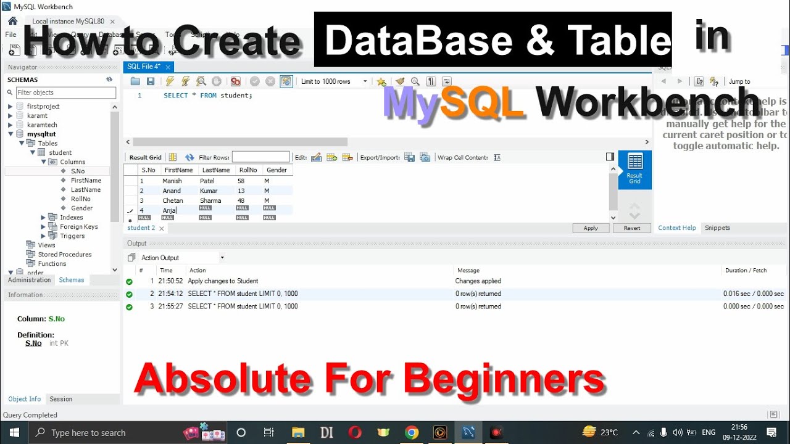The image size is (790, 444).
Task: Close the SQL File 4* tab
Action: 168,67
